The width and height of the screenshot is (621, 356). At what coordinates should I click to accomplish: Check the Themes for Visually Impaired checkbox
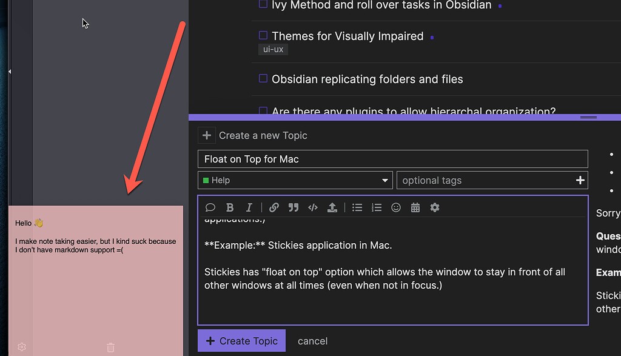263,36
